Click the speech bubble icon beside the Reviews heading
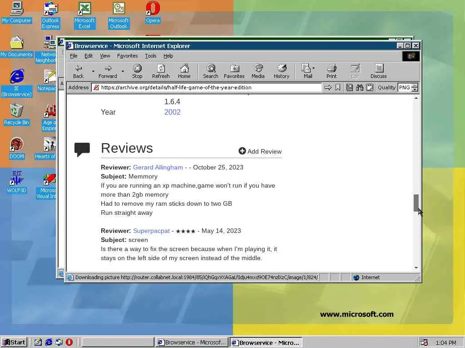Screen dimensions: 465x348 pyautogui.click(x=82, y=150)
